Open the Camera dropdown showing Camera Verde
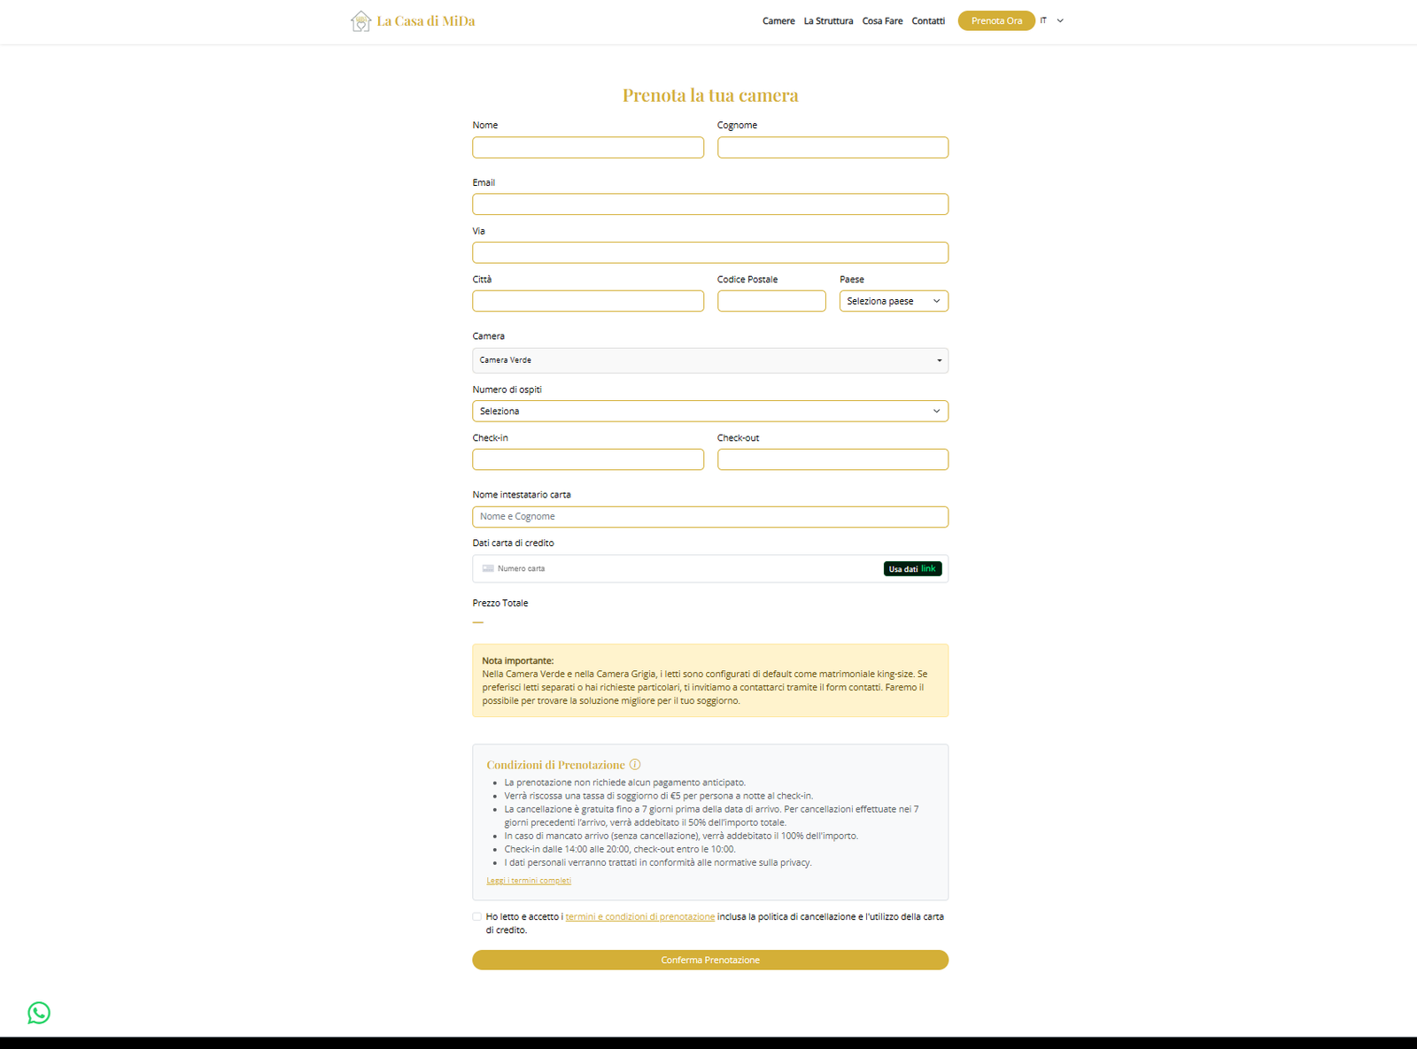The image size is (1417, 1049). pyautogui.click(x=709, y=360)
